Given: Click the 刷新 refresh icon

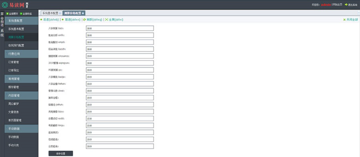Looking at the screenshot, I should click(x=84, y=20).
